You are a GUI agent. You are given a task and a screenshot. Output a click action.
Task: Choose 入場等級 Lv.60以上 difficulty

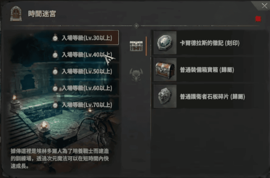[85, 88]
